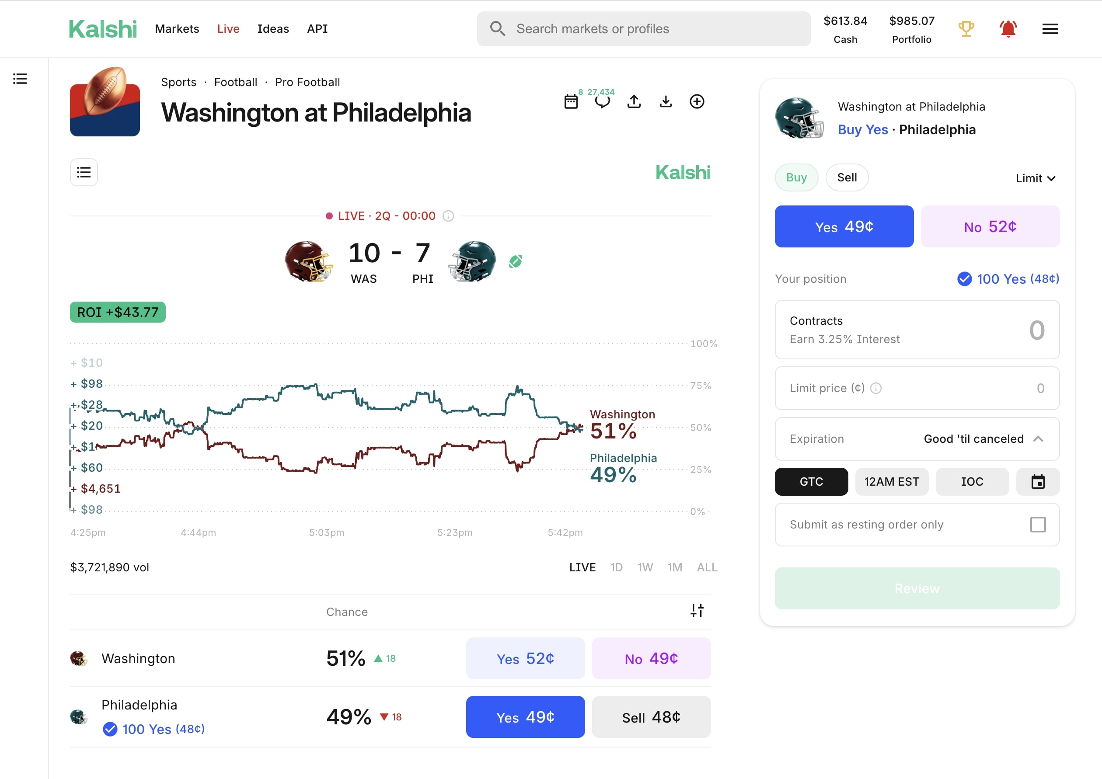Switch the chart to 1W view

[x=645, y=567]
